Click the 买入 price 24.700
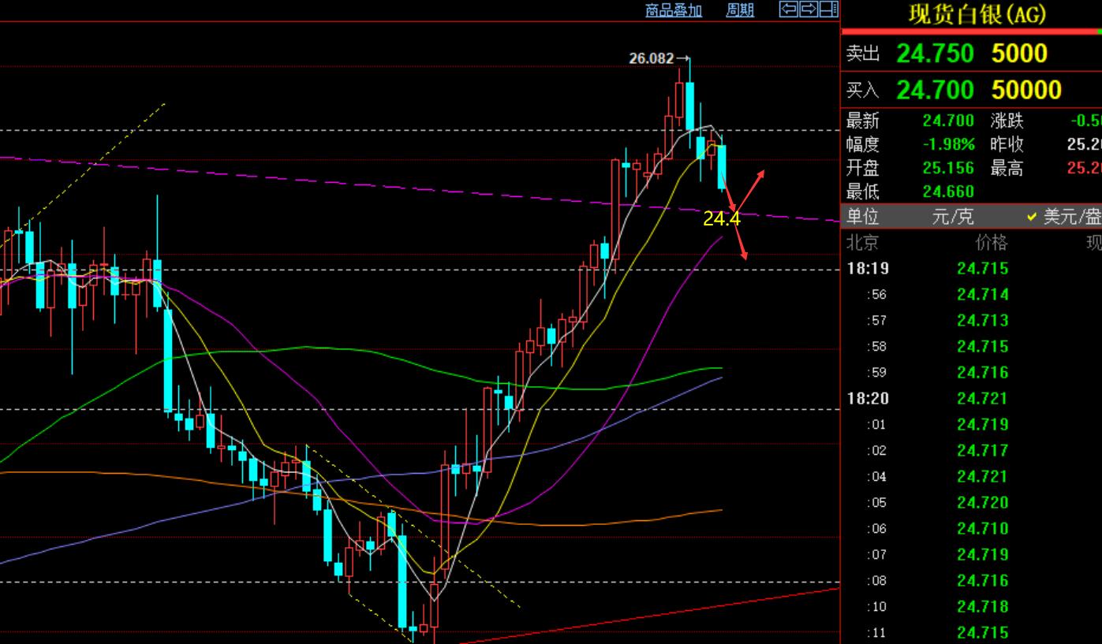The width and height of the screenshot is (1102, 644). pyautogui.click(x=935, y=89)
